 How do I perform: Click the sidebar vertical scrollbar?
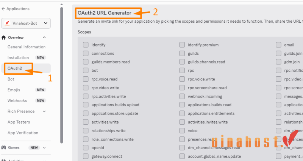coord(62,76)
